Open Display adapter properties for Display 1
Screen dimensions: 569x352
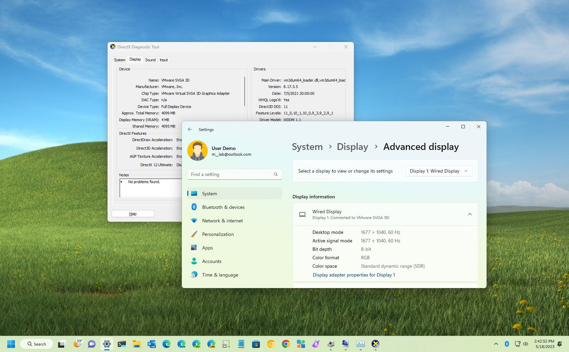coord(354,275)
